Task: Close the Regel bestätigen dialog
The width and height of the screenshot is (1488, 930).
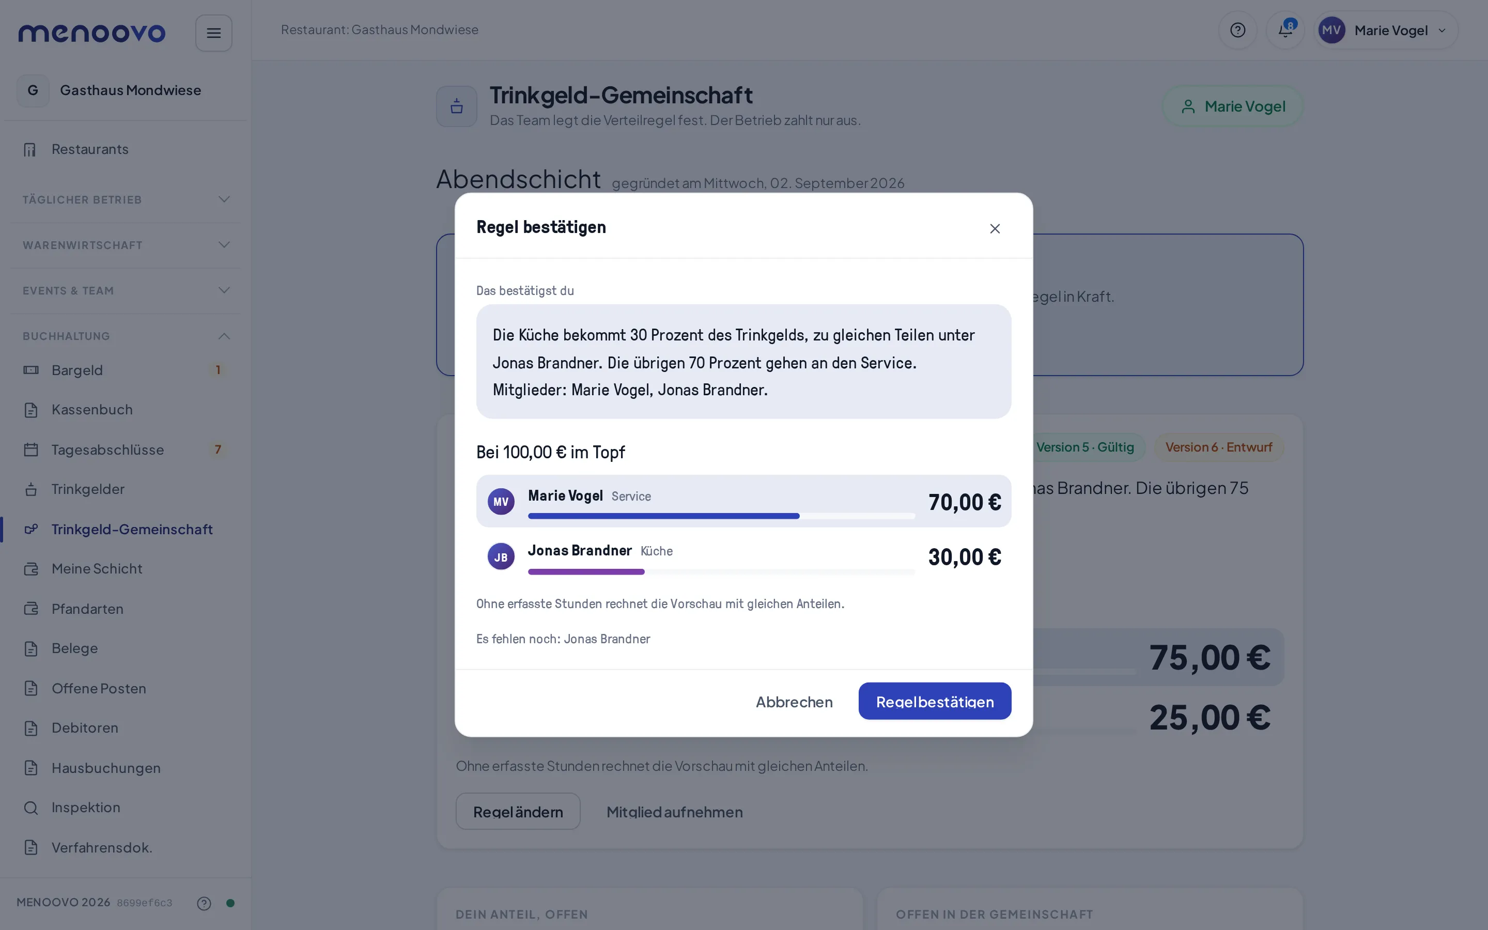Action: coord(994,228)
